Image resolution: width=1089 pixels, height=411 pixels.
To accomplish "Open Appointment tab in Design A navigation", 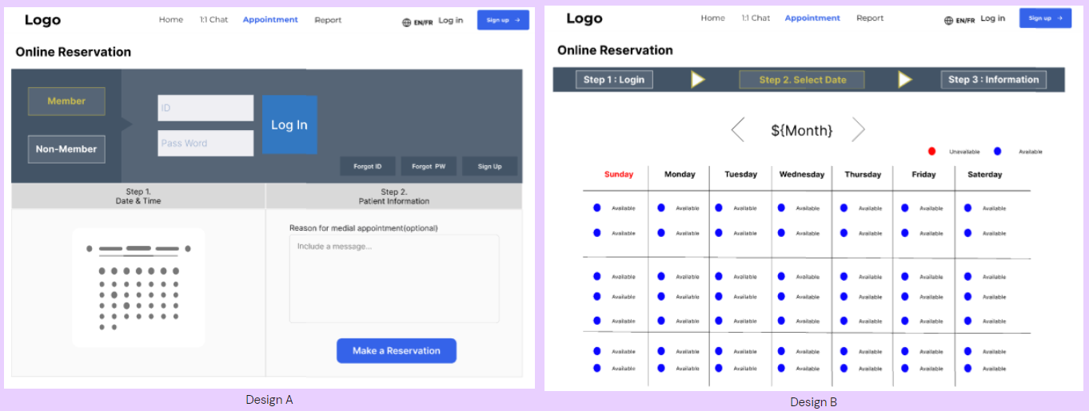I will (x=270, y=20).
